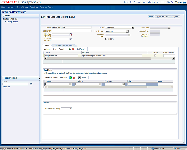187x150 pixels.
Task: Open the Navigator menu
Action: (11, 7)
